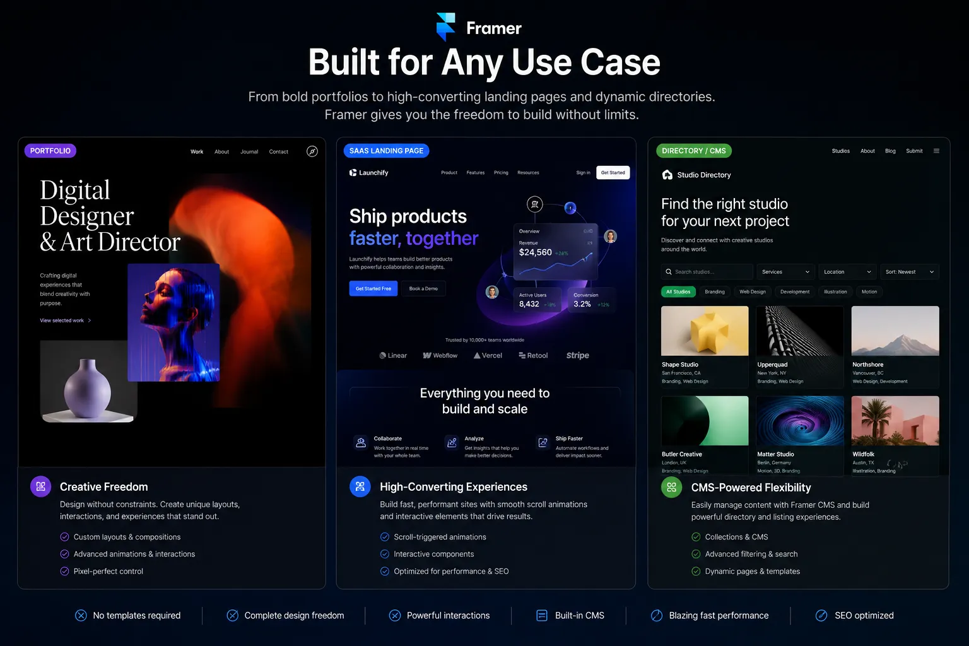Open the Sort: Newest dropdown
969x646 pixels.
pos(909,272)
